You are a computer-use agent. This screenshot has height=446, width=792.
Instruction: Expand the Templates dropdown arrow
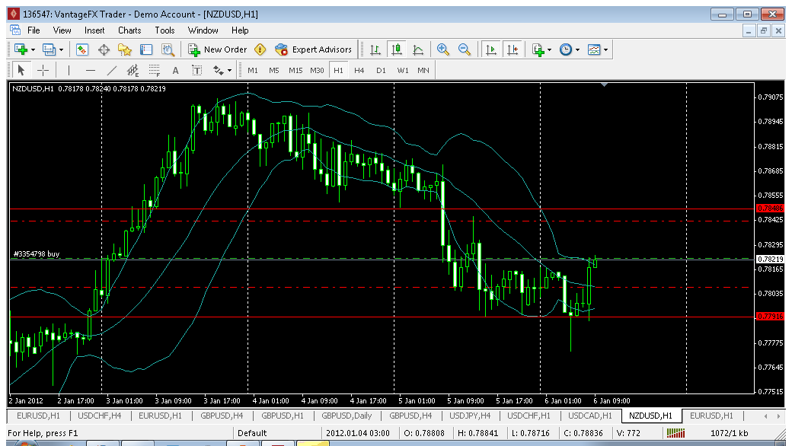(x=605, y=50)
